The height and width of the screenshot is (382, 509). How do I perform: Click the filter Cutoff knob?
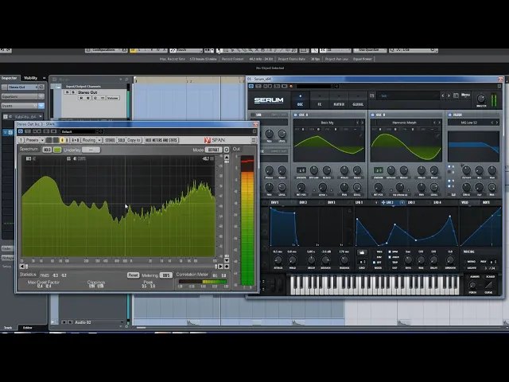point(467,170)
